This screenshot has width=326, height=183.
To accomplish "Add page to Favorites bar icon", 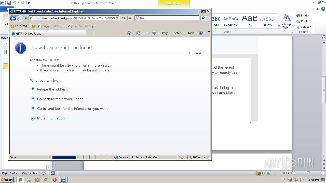I will coord(34,26).
